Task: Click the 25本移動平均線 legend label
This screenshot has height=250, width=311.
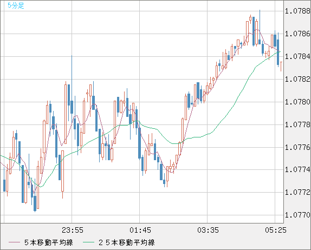Action: (x=127, y=242)
